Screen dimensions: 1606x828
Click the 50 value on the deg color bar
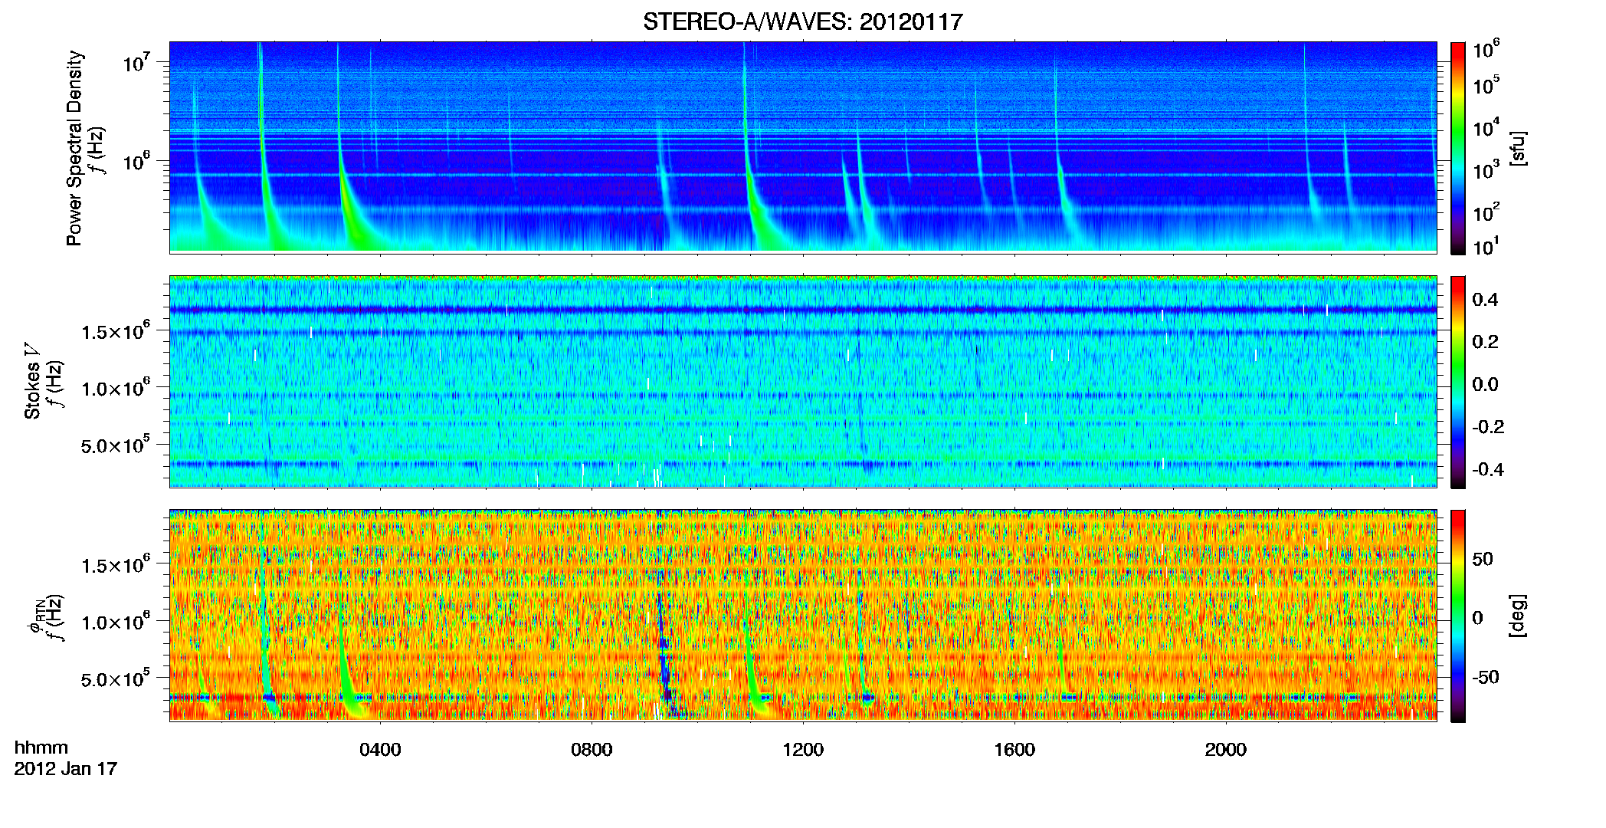[x=1482, y=559]
